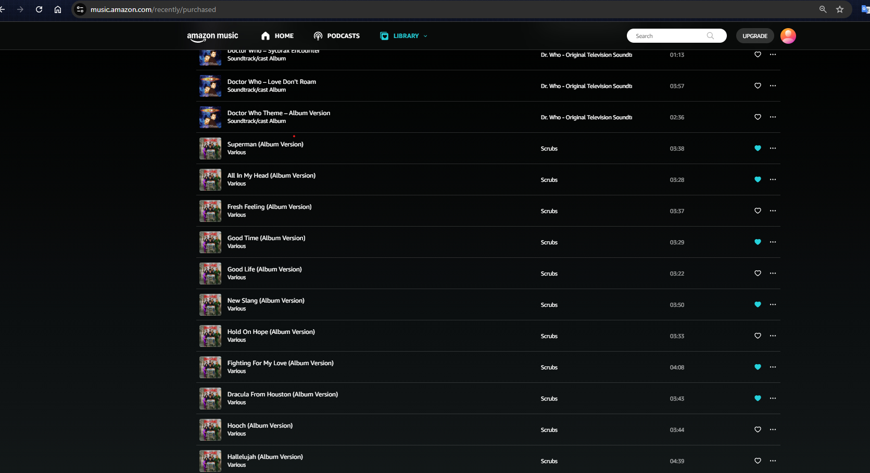Click the search magnifier icon
This screenshot has height=473, width=870.
710,36
